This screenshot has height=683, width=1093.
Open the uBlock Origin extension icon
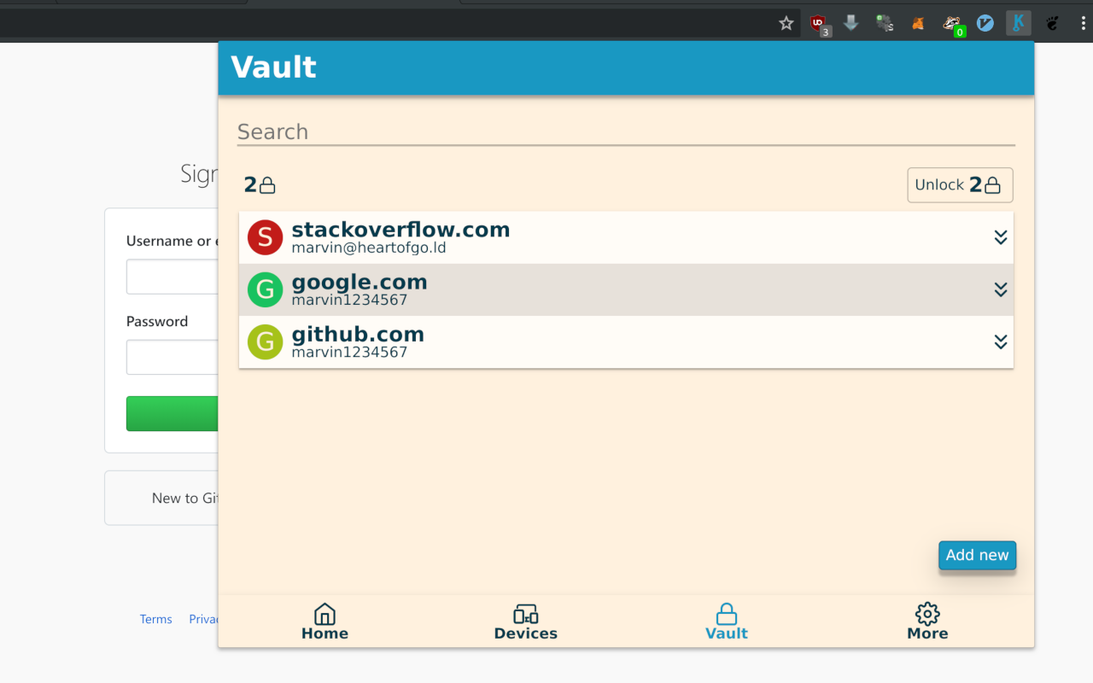pyautogui.click(x=820, y=23)
